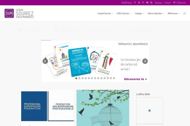Select the second slider pagination dot
This screenshot has width=190, height=126.
(x=79, y=78)
